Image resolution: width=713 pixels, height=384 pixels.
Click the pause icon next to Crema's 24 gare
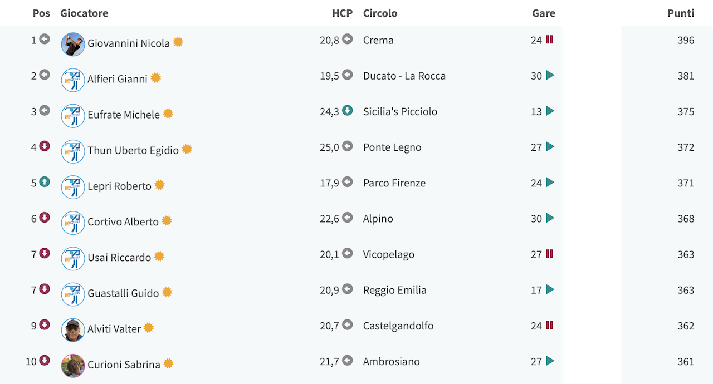550,40
